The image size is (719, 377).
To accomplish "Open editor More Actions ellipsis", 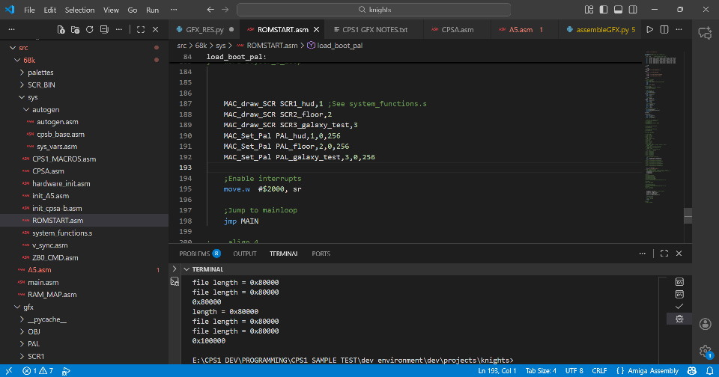I will coord(679,29).
